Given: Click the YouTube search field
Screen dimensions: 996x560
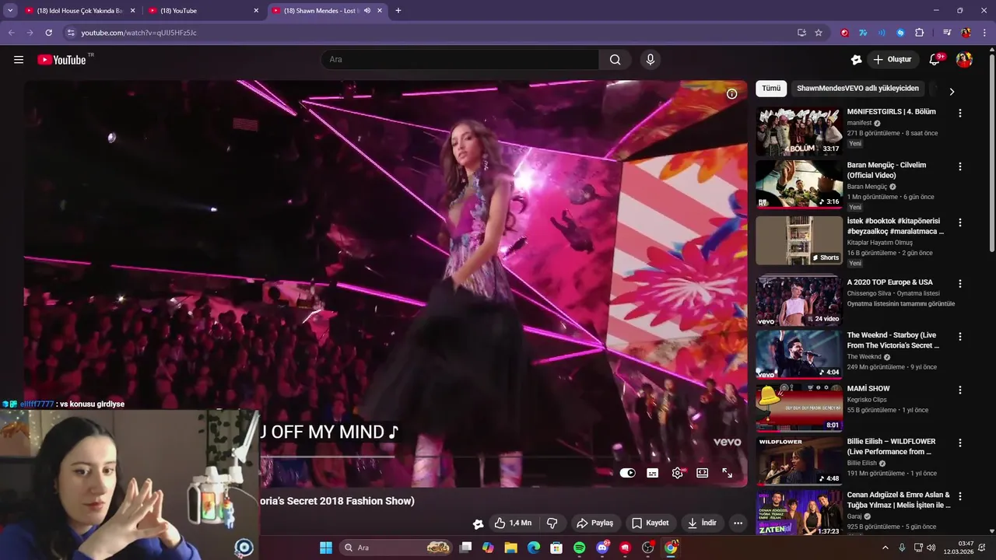Looking at the screenshot, I should 460,60.
